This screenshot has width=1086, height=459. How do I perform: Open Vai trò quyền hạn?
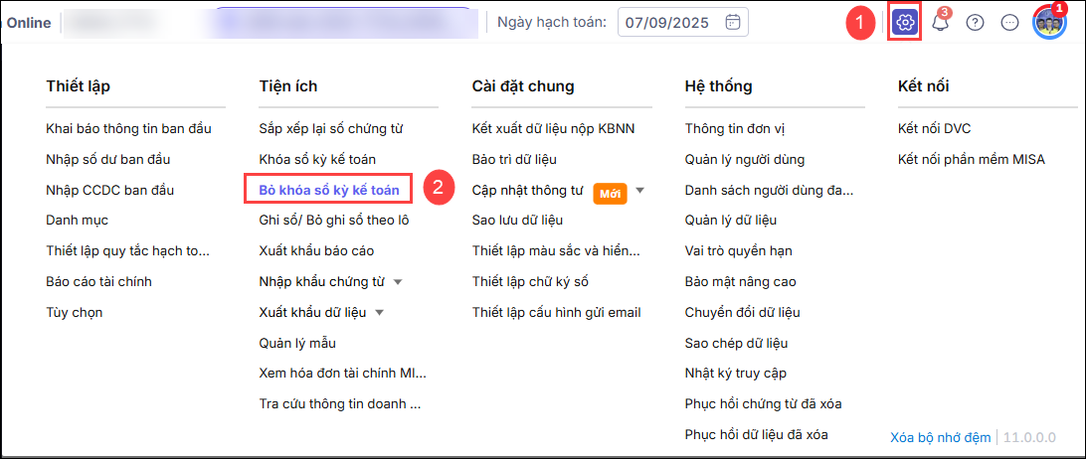[x=738, y=250]
